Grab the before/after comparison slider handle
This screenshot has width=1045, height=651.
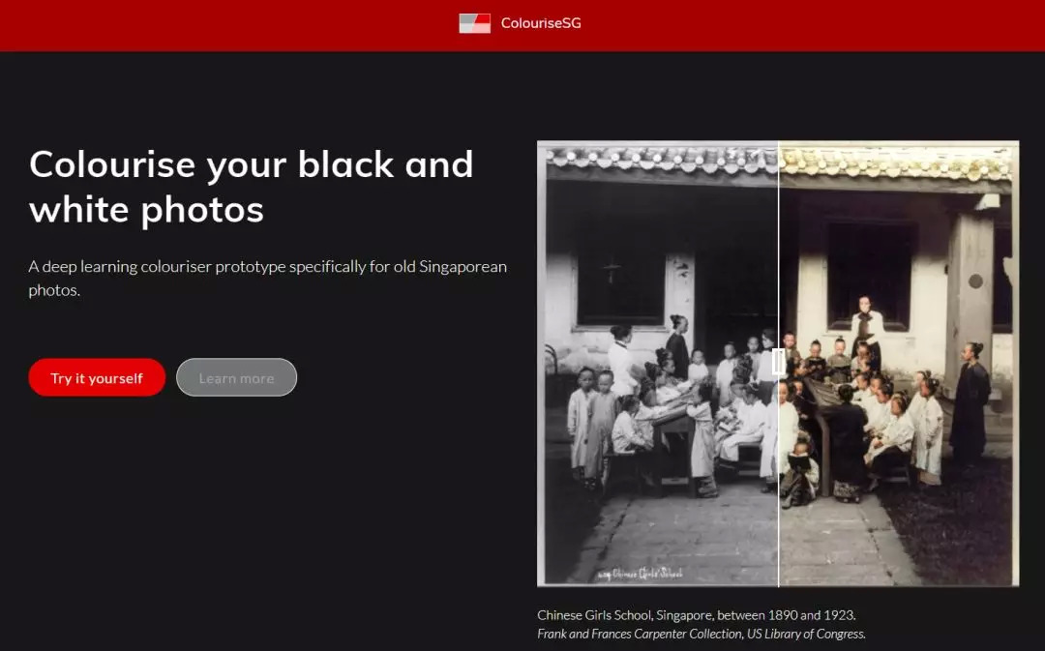pos(778,362)
